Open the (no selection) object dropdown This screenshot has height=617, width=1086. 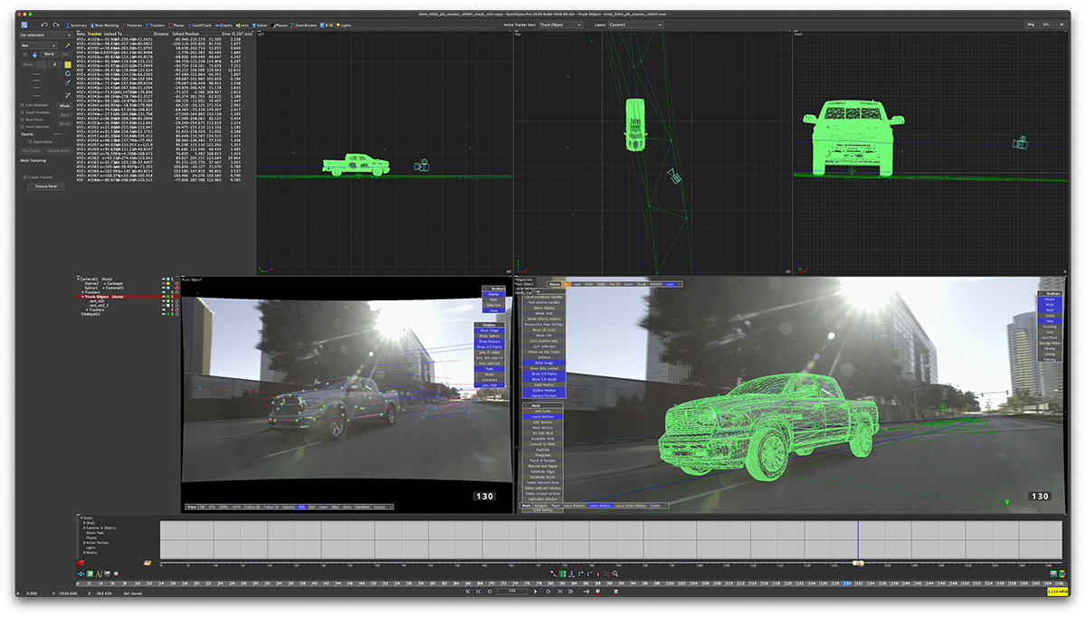coord(45,35)
